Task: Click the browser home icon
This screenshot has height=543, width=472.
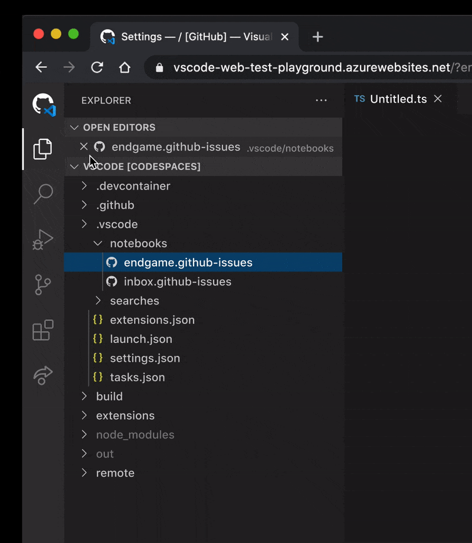Action: 124,67
